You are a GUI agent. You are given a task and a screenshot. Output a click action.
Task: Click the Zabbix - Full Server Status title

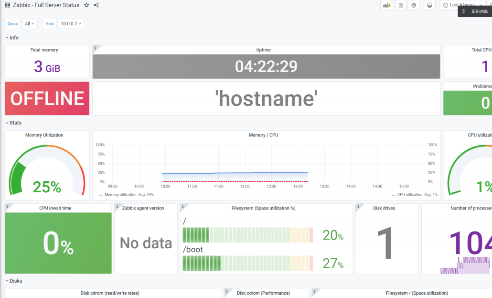click(46, 5)
